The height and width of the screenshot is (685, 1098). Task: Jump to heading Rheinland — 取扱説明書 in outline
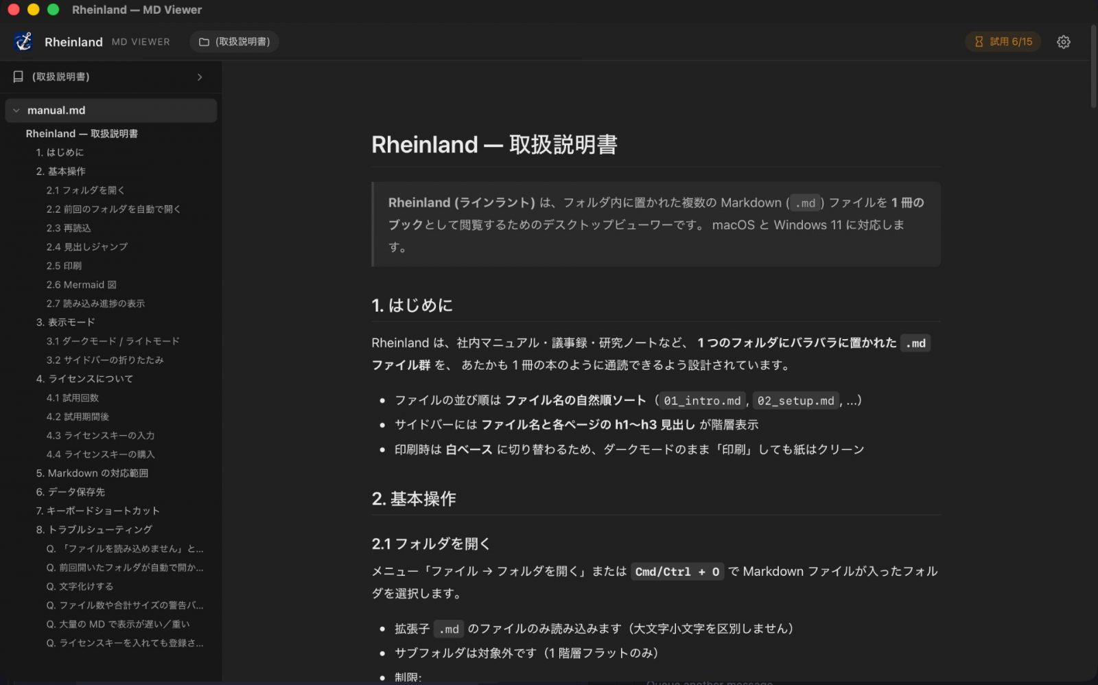coord(82,134)
